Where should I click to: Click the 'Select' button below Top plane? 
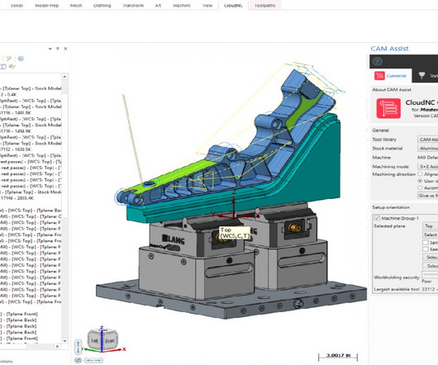tap(430, 235)
